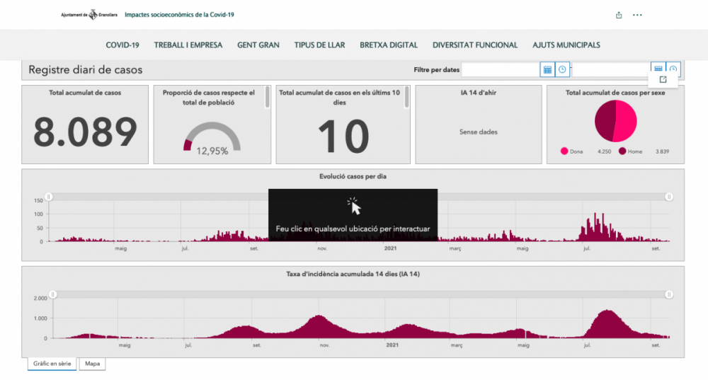Open the AJUTS MUNICIPALS tab
Image resolution: width=708 pixels, height=380 pixels.
click(x=566, y=45)
